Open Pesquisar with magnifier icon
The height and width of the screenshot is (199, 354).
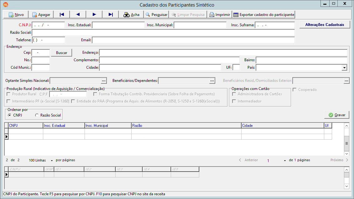pyautogui.click(x=148, y=15)
